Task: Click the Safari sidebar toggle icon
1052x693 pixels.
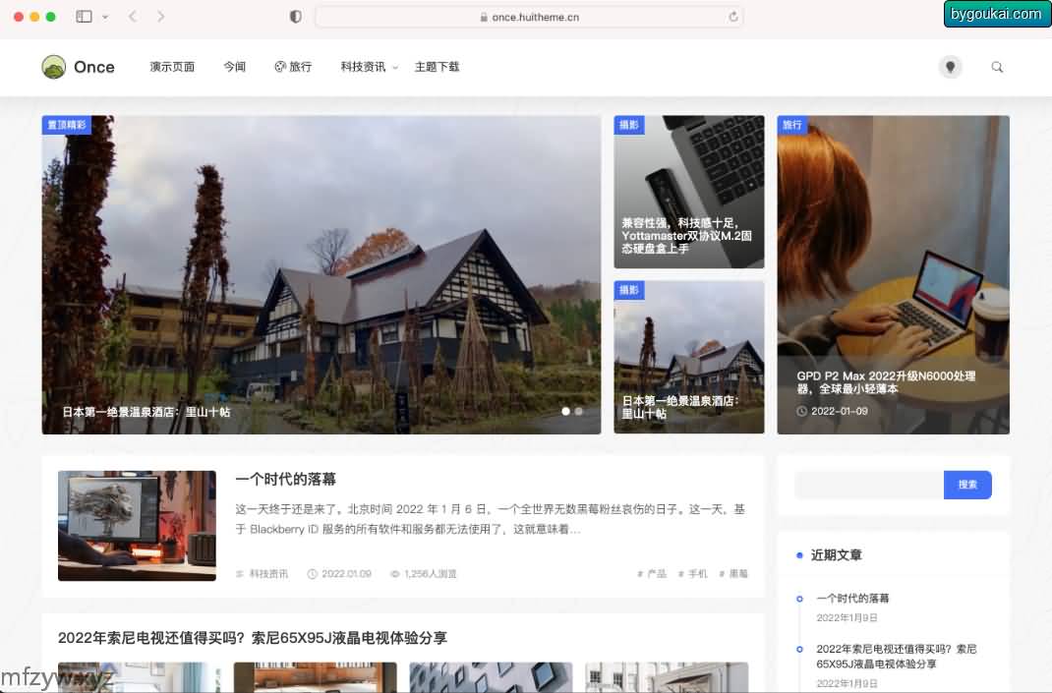Action: (x=84, y=17)
